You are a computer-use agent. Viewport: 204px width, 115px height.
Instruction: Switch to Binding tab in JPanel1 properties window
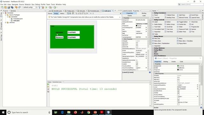pos(166,62)
